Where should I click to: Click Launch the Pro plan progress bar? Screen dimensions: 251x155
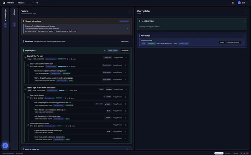62,59
